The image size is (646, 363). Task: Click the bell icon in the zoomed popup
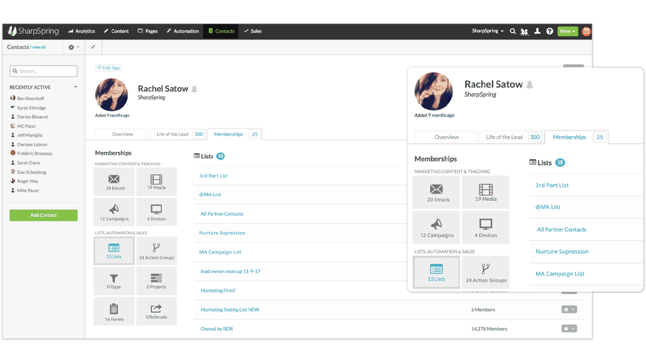(x=530, y=85)
